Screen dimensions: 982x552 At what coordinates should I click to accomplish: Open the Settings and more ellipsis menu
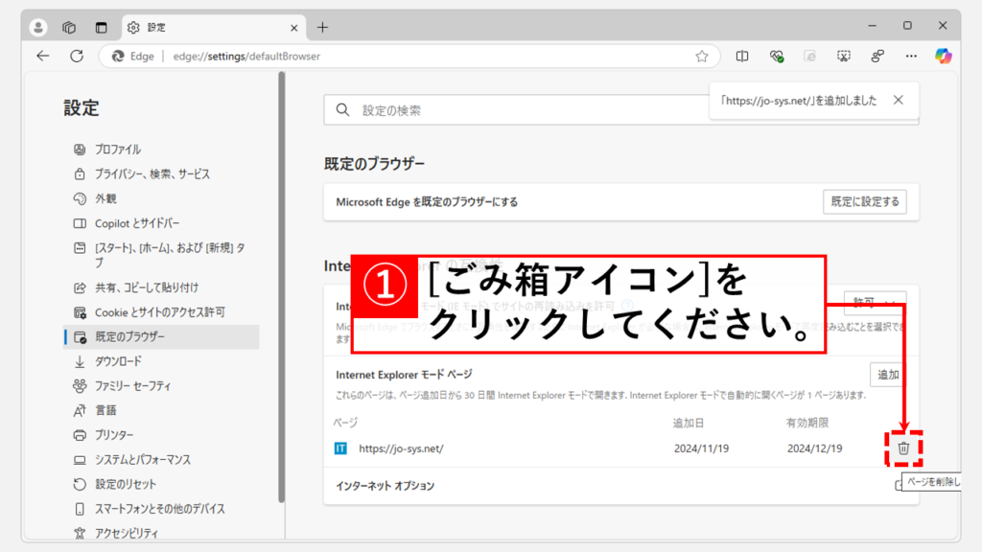[x=911, y=57]
